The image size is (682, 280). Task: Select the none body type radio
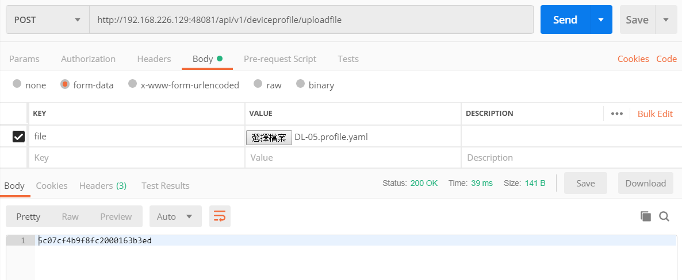17,84
